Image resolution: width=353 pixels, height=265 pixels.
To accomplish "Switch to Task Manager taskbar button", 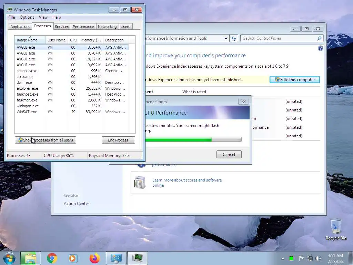I will [x=138, y=258].
